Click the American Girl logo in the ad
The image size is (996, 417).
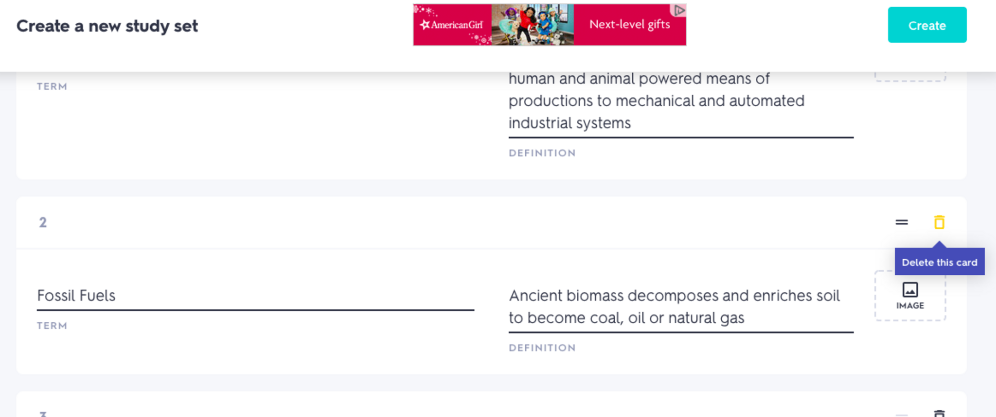pos(452,25)
